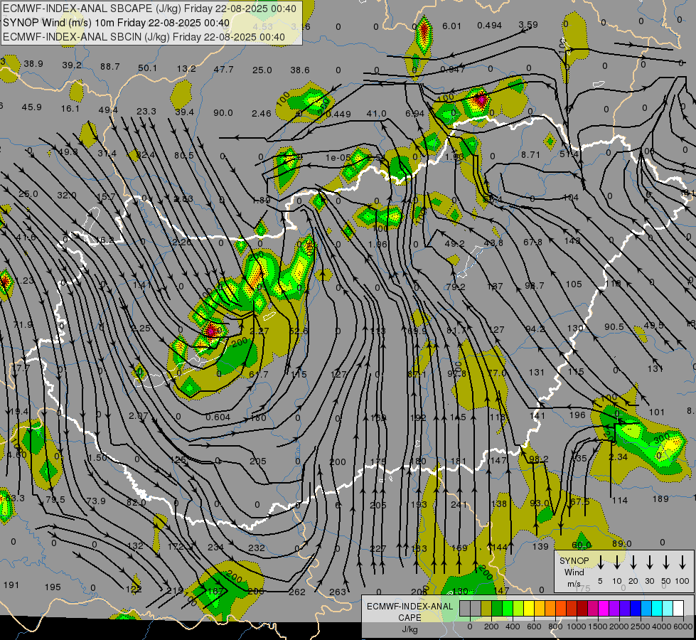This screenshot has width=696, height=640.
Task: Click the map value '0.449'
Action: click(338, 114)
